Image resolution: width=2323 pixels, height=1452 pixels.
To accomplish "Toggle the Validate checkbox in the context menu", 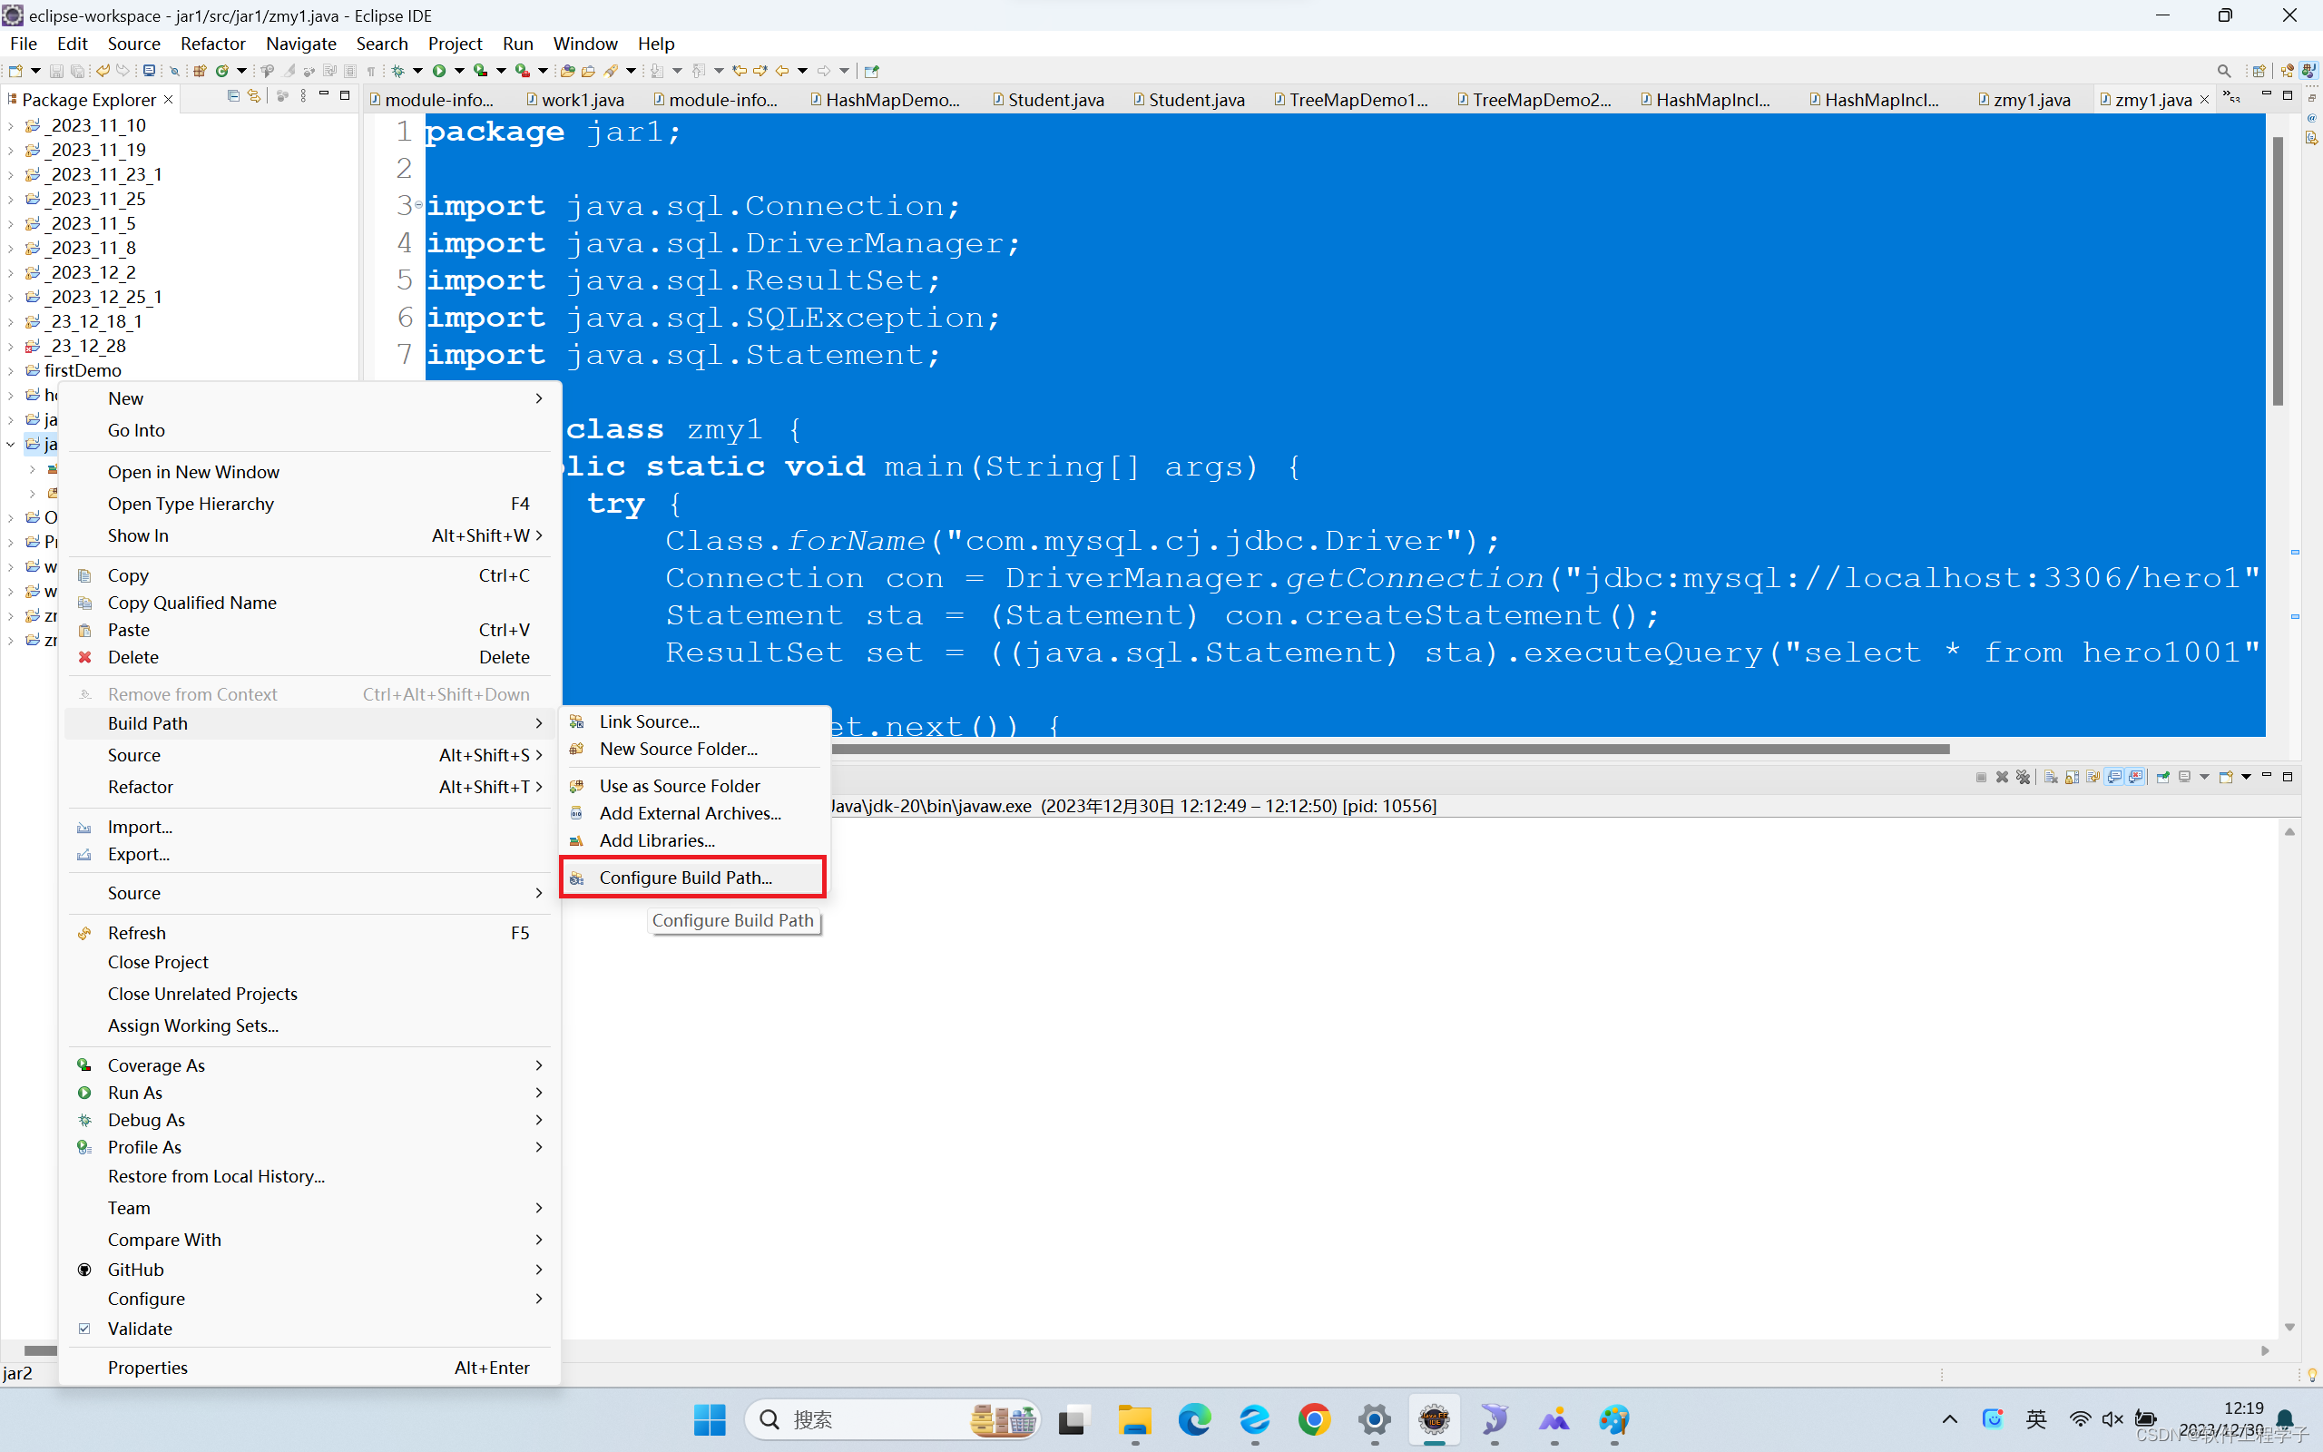I will click(x=84, y=1328).
